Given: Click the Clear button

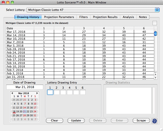Looking at the screenshot, I should pos(54,120).
